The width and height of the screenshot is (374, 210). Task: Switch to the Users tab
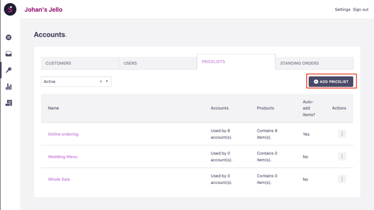(x=158, y=63)
